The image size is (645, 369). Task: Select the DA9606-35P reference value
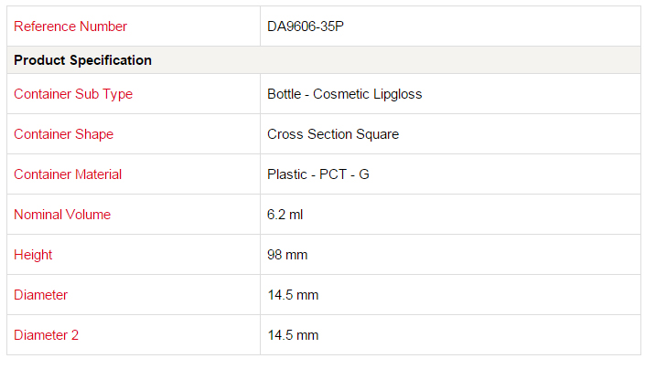(x=306, y=26)
